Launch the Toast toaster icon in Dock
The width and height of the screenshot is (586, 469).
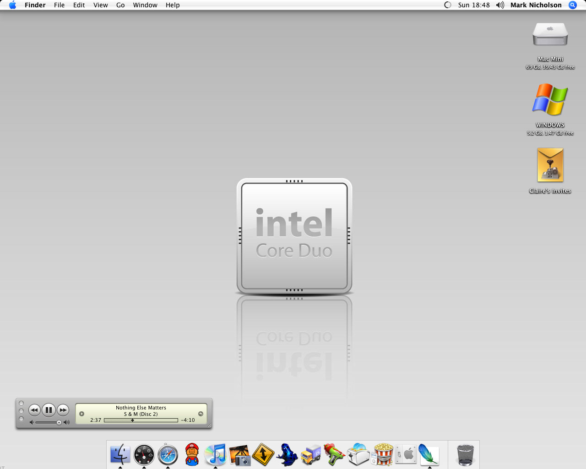pos(358,454)
